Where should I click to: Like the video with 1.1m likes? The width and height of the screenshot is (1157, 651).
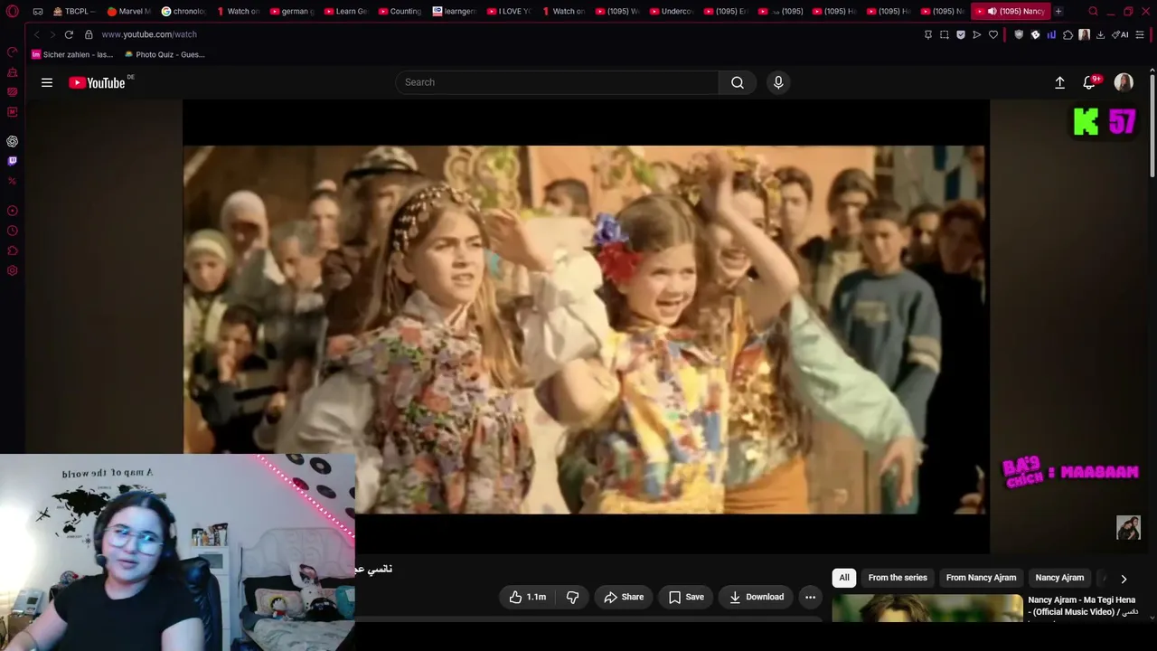coord(527,597)
